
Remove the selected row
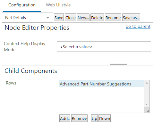79,118
